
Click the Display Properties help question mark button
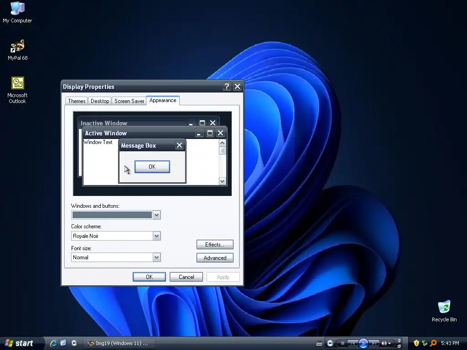point(227,86)
